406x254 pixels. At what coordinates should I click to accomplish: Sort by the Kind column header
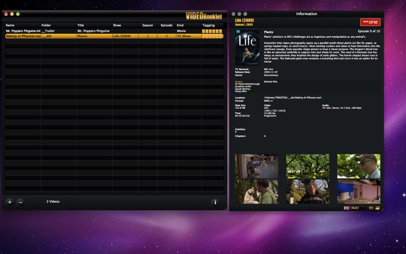pos(189,25)
